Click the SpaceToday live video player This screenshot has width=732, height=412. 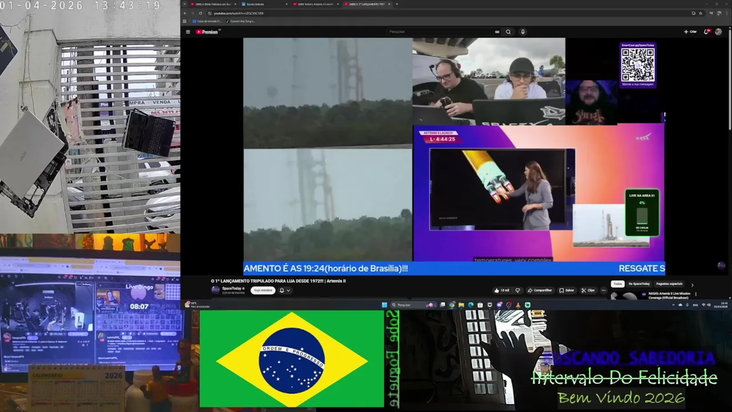(454, 156)
